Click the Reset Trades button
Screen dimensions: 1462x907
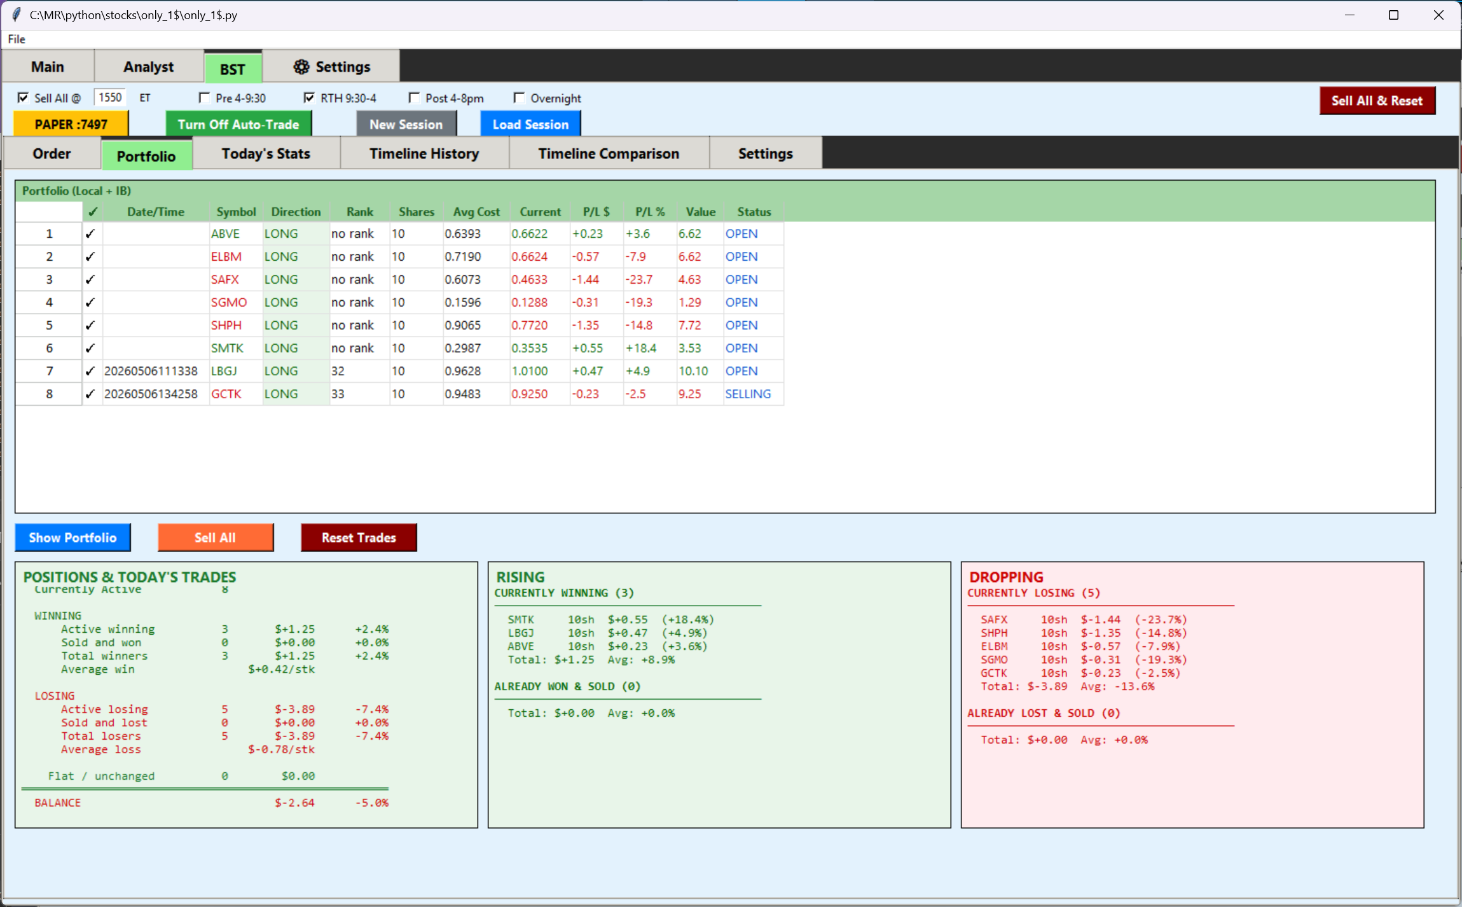(359, 537)
